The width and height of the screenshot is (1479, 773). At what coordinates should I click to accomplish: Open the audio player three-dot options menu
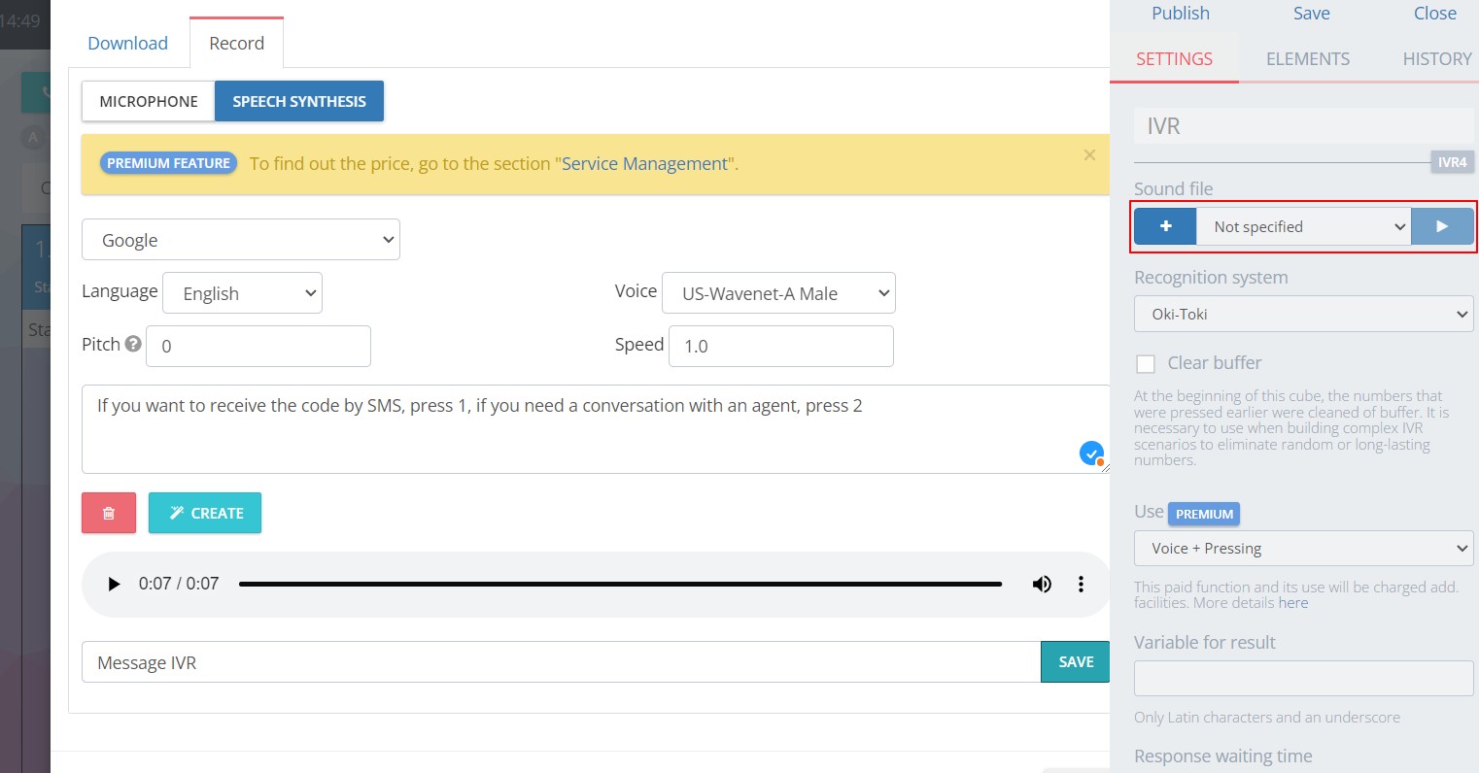point(1081,584)
